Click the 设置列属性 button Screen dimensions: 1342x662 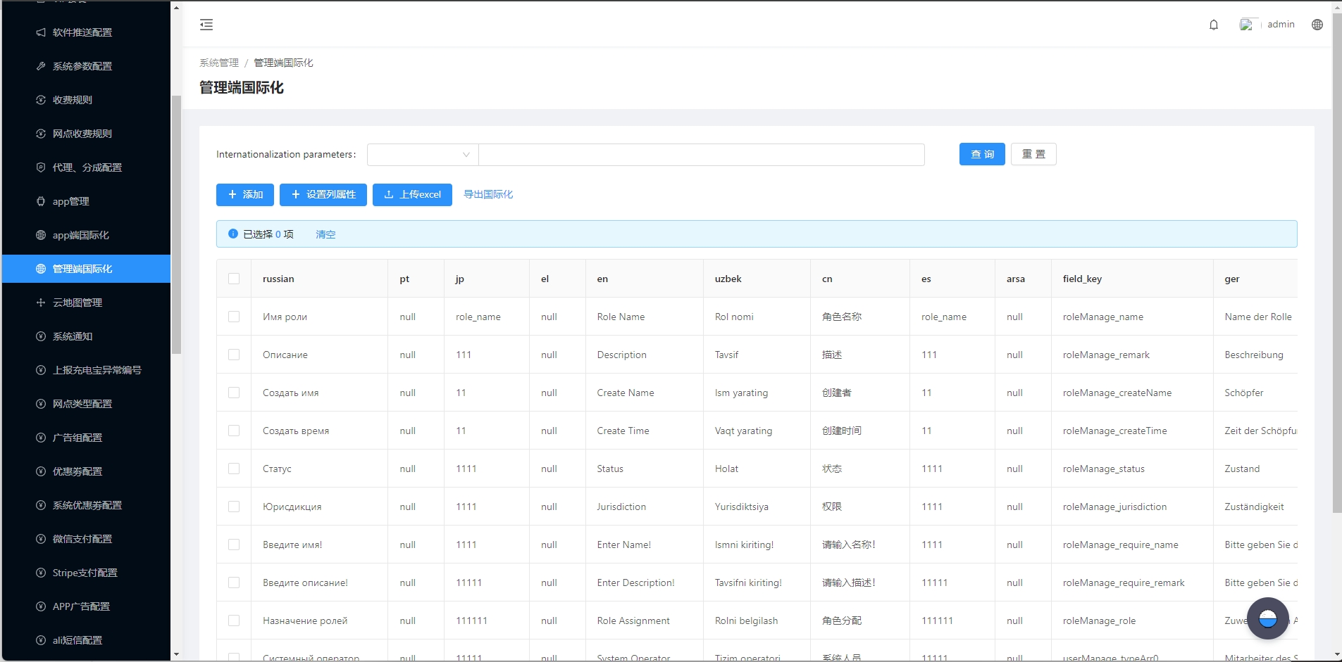[x=323, y=194]
